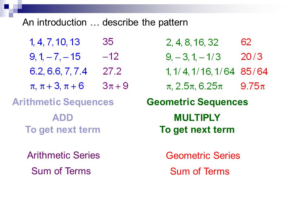Click the purple 'Arithmetic Series' label
The width and height of the screenshot is (292, 219).
point(64,155)
